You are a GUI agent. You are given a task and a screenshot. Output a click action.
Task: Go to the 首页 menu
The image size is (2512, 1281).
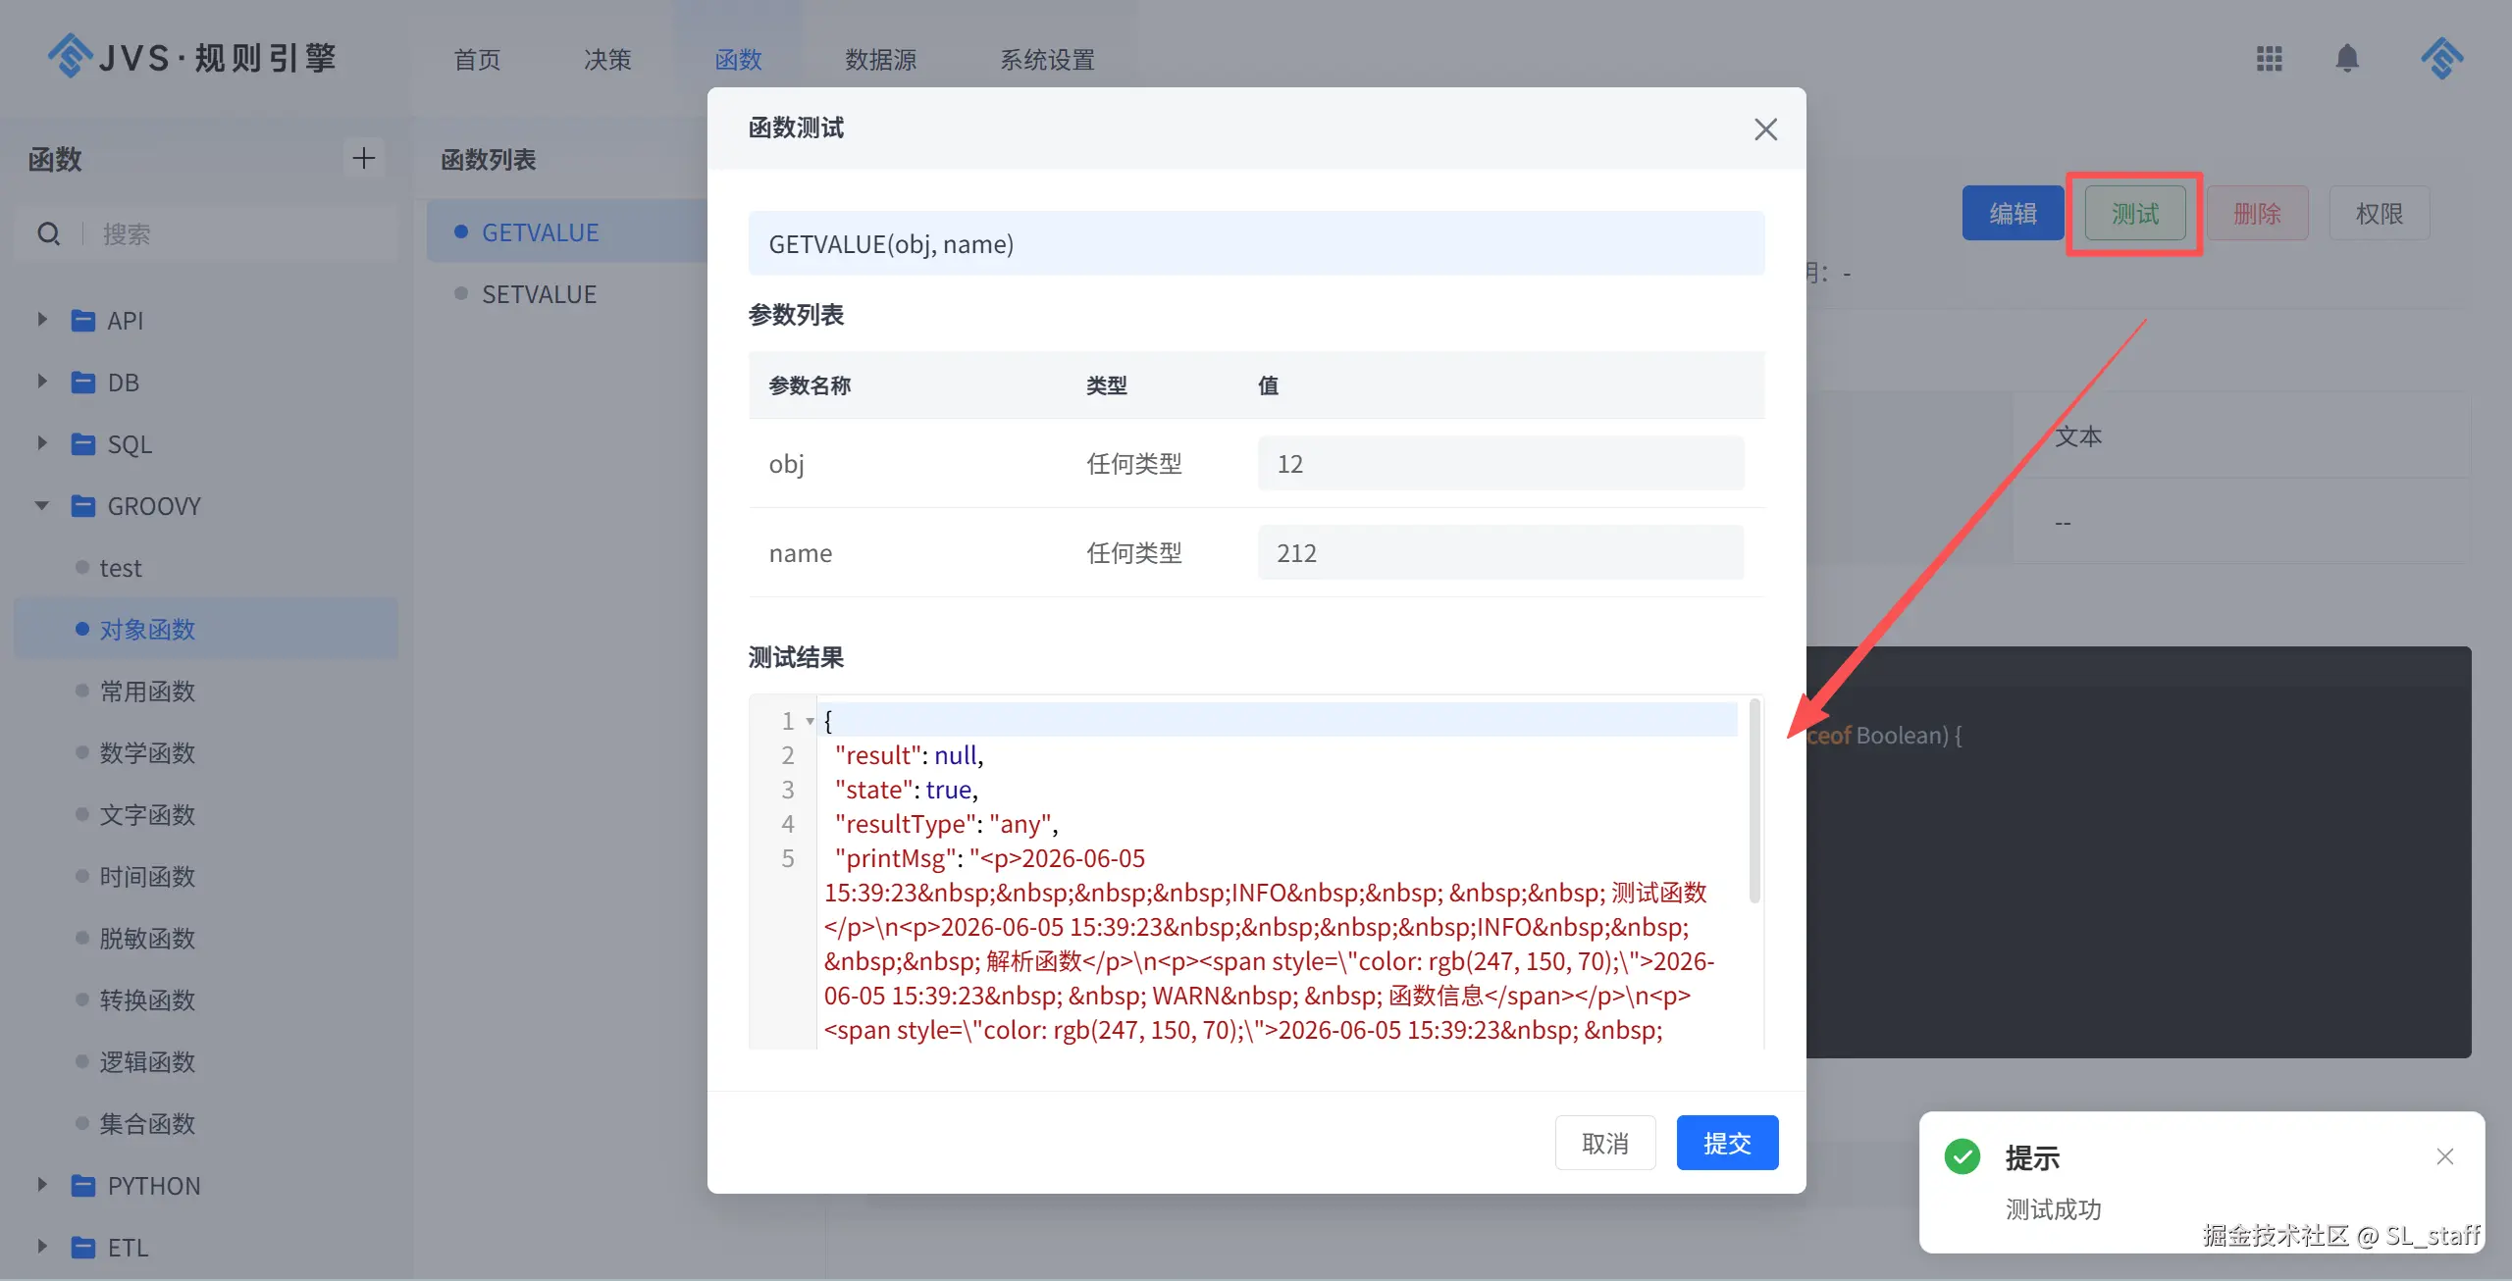477,60
